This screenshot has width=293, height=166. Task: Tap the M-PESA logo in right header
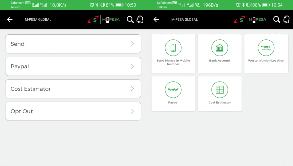coord(257,19)
